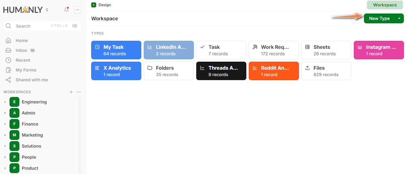Image resolution: width=406 pixels, height=174 pixels.
Task: Open Inbox from the sidebar
Action: click(21, 50)
